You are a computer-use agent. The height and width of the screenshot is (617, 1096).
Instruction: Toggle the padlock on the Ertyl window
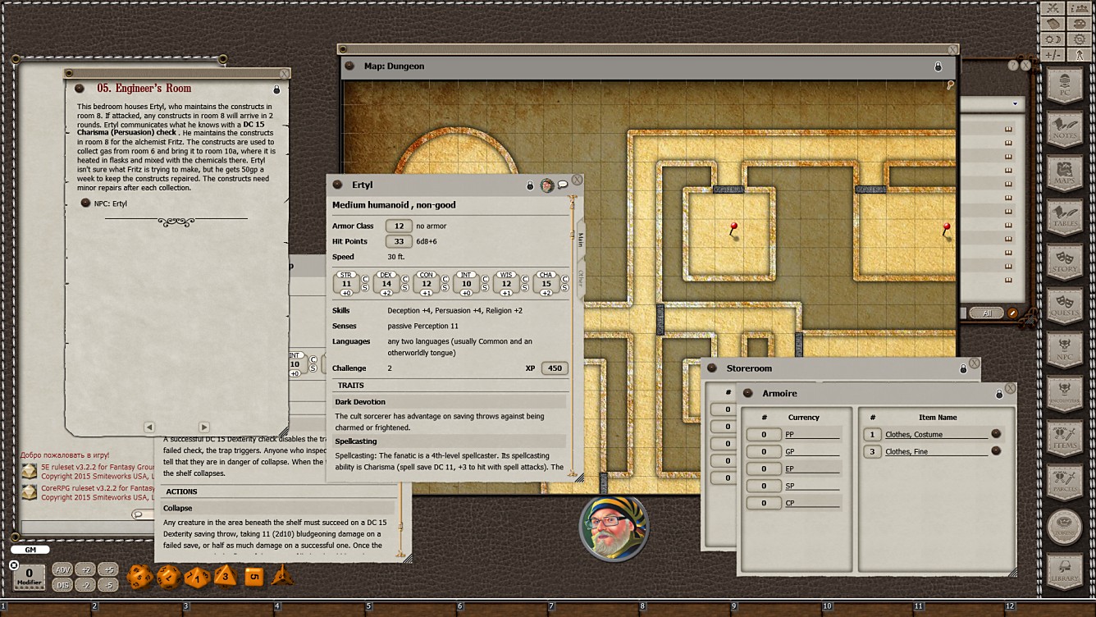click(x=529, y=185)
